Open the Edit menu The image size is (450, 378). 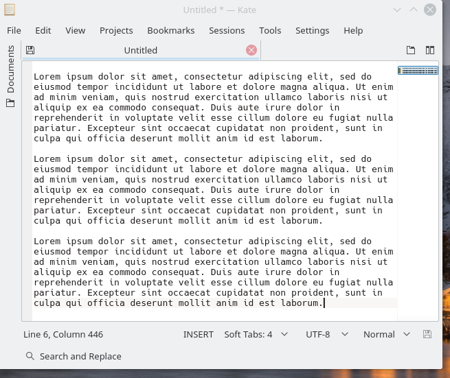point(43,30)
